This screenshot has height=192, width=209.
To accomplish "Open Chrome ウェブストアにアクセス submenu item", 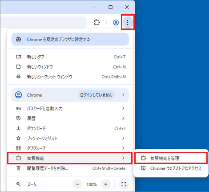I will tap(171, 168).
